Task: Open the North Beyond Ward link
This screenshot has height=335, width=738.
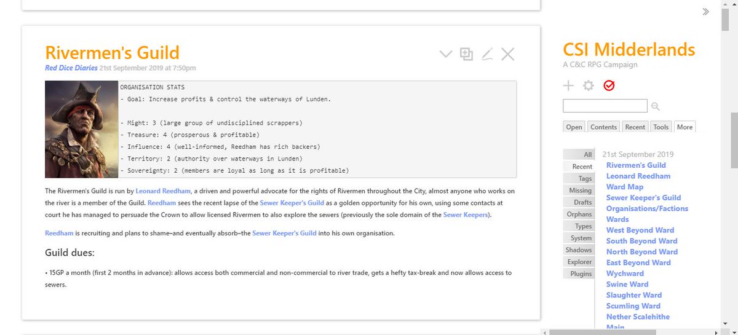Action: point(642,251)
